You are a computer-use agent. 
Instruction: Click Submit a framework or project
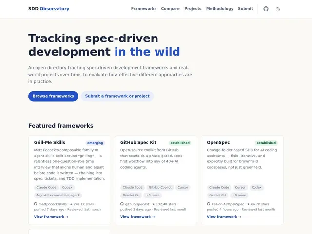pyautogui.click(x=117, y=96)
